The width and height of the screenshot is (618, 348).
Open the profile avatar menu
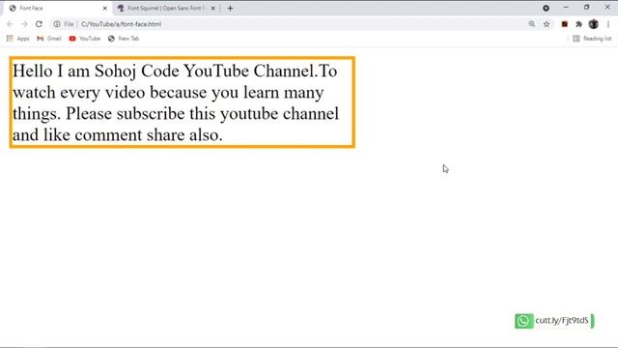tap(593, 24)
